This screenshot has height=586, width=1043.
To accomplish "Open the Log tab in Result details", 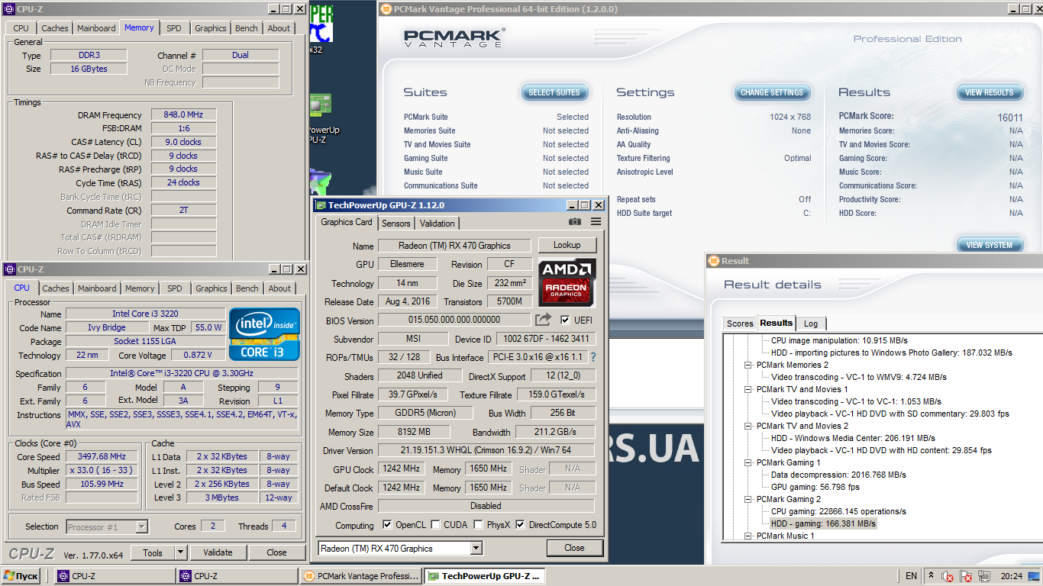I will pyautogui.click(x=811, y=324).
